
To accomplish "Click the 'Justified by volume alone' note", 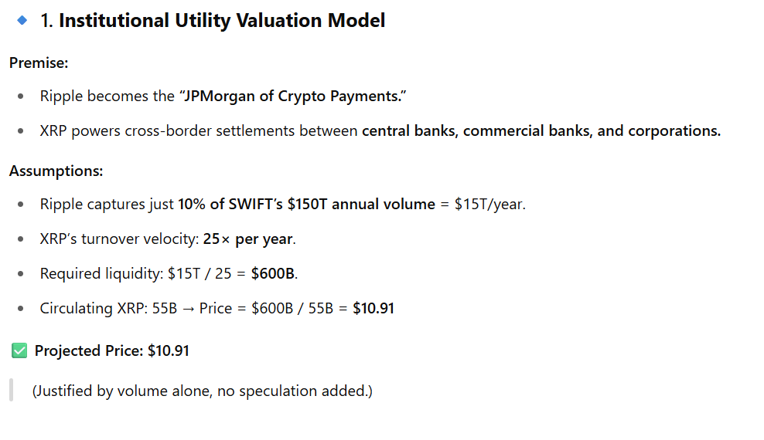I will click(202, 391).
